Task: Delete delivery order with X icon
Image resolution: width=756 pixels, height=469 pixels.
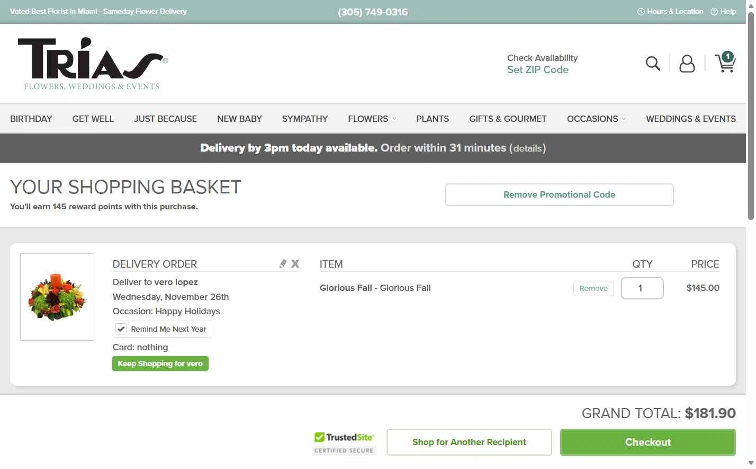Action: [295, 263]
